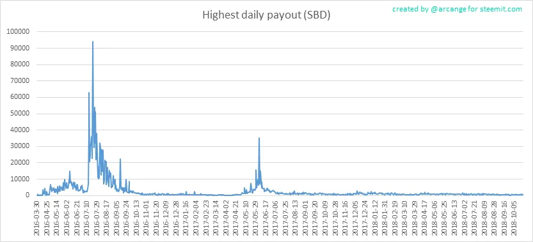Pick the 2016-07-10 date label
The height and width of the screenshot is (242, 533).
click(86, 218)
